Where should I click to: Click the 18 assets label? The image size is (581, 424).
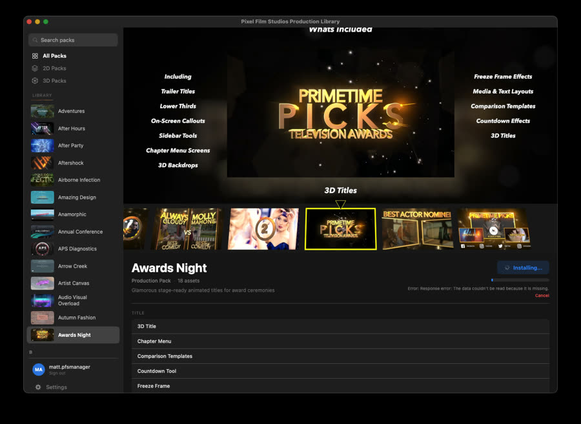(189, 281)
